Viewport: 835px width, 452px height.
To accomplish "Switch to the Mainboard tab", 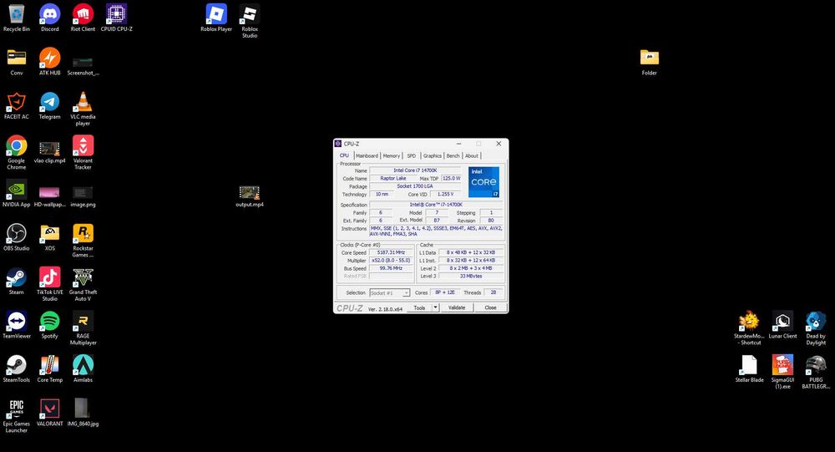I will (367, 155).
